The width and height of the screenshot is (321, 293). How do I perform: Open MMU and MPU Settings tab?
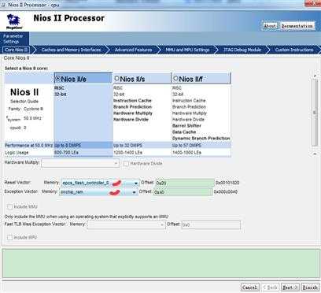pyautogui.click(x=187, y=50)
